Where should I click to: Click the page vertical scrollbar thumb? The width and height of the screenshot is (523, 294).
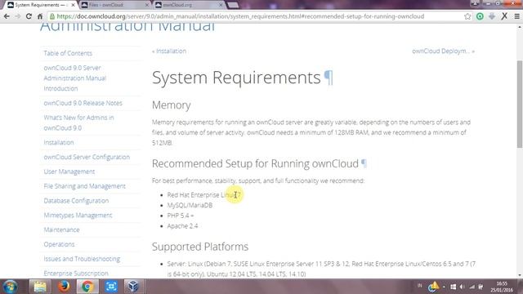520,104
